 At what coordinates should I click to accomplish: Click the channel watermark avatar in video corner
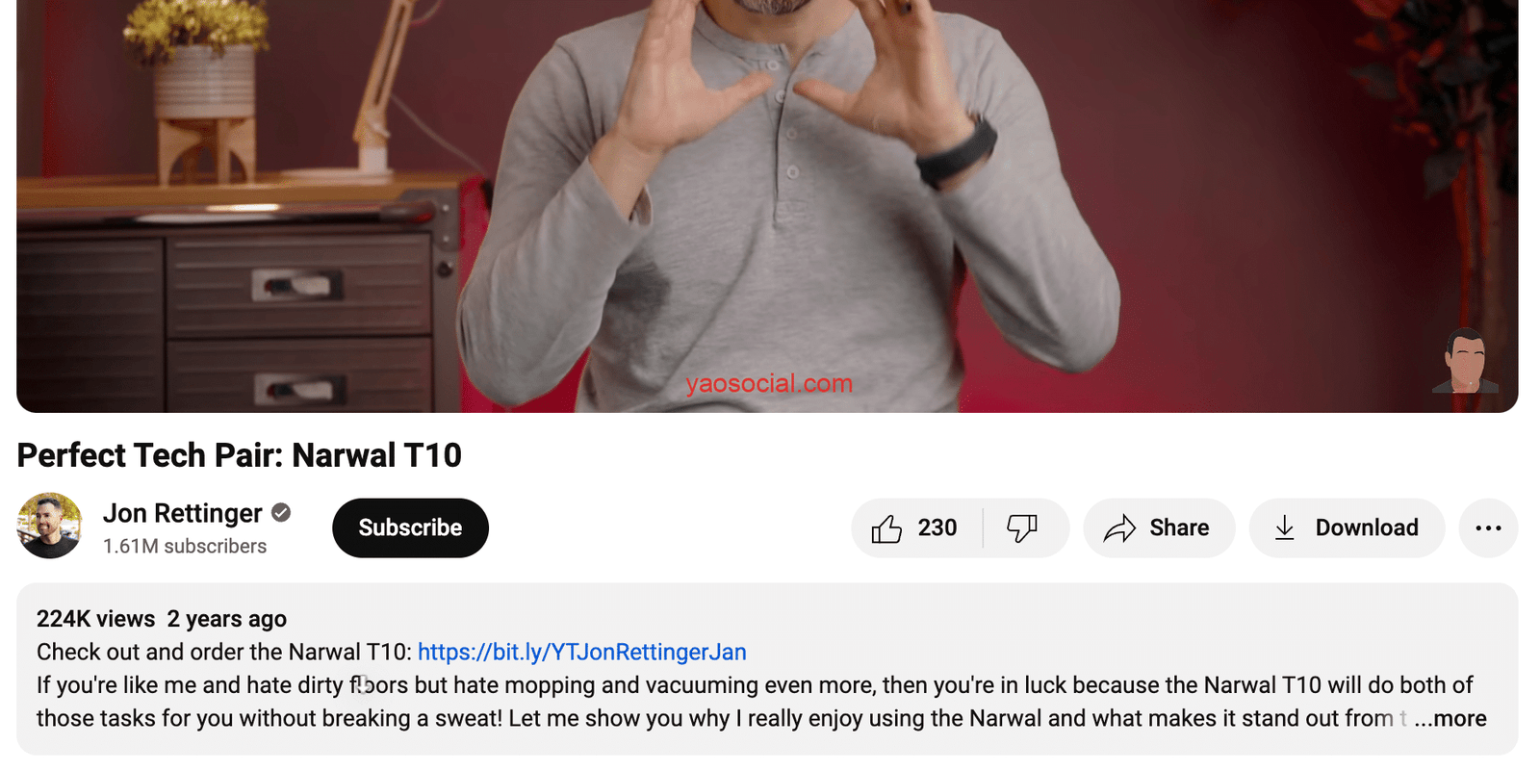[1466, 361]
